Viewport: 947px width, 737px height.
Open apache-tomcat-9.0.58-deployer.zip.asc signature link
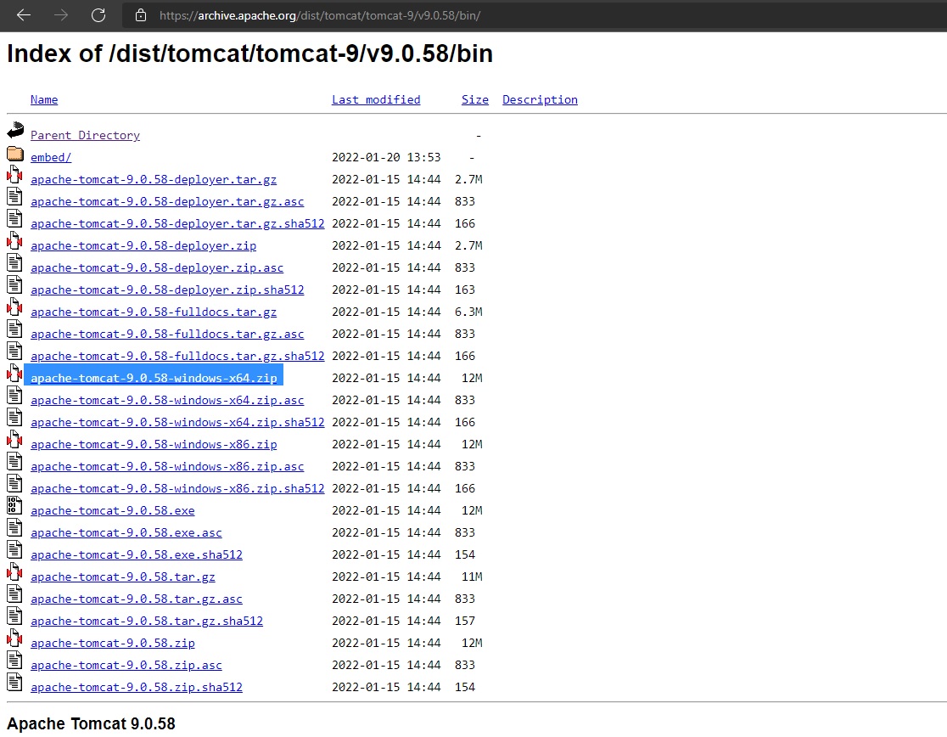(x=157, y=267)
